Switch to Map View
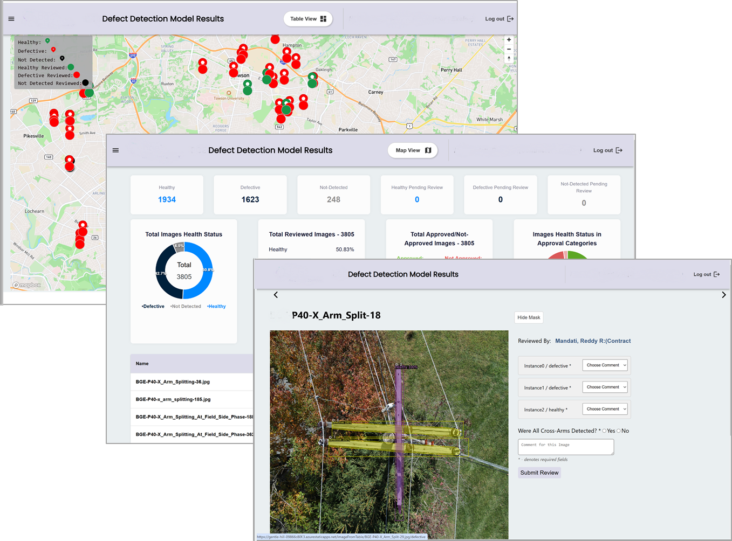Screen dimensions: 732x541 click(413, 150)
